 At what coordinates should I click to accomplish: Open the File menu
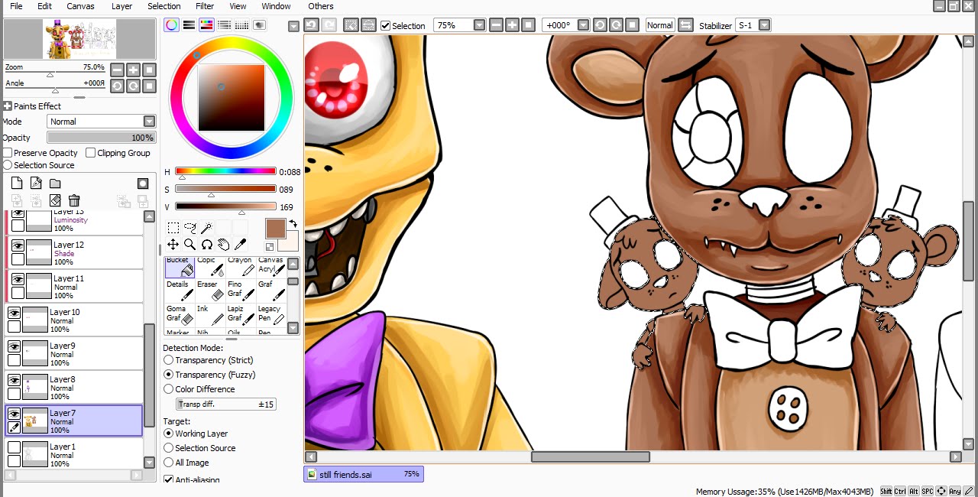16,6
